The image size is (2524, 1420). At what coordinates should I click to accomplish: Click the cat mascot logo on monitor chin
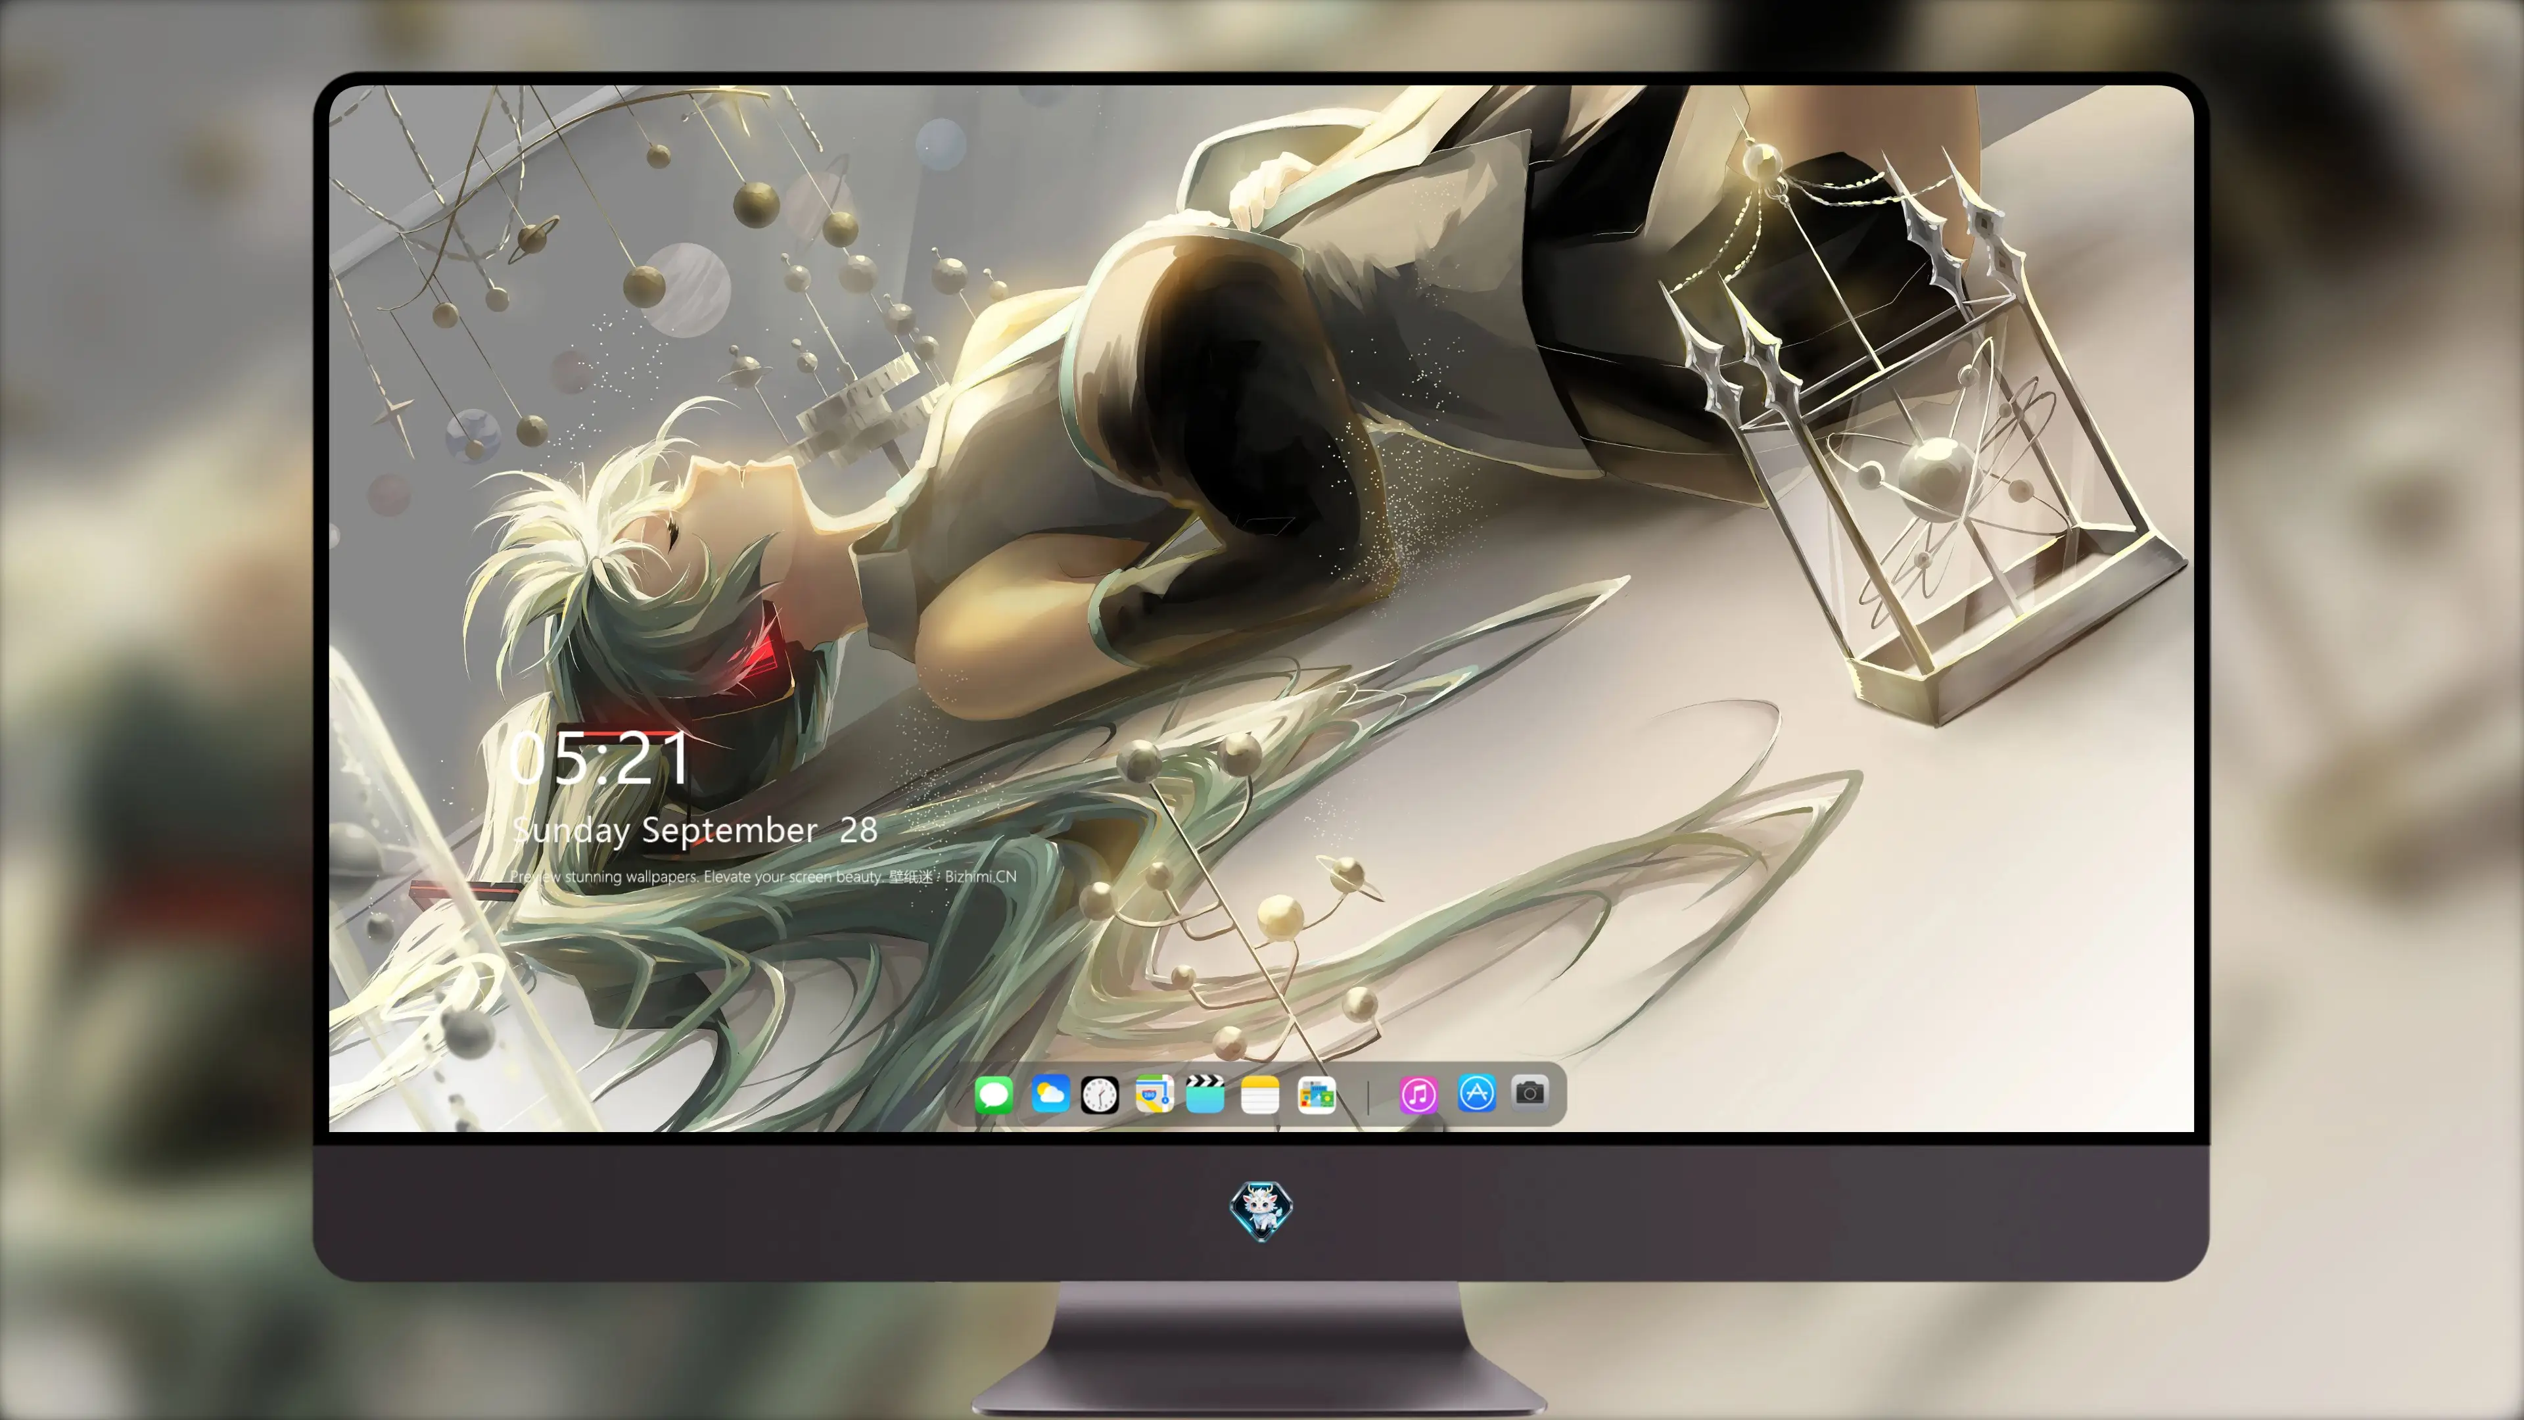1261,1210
